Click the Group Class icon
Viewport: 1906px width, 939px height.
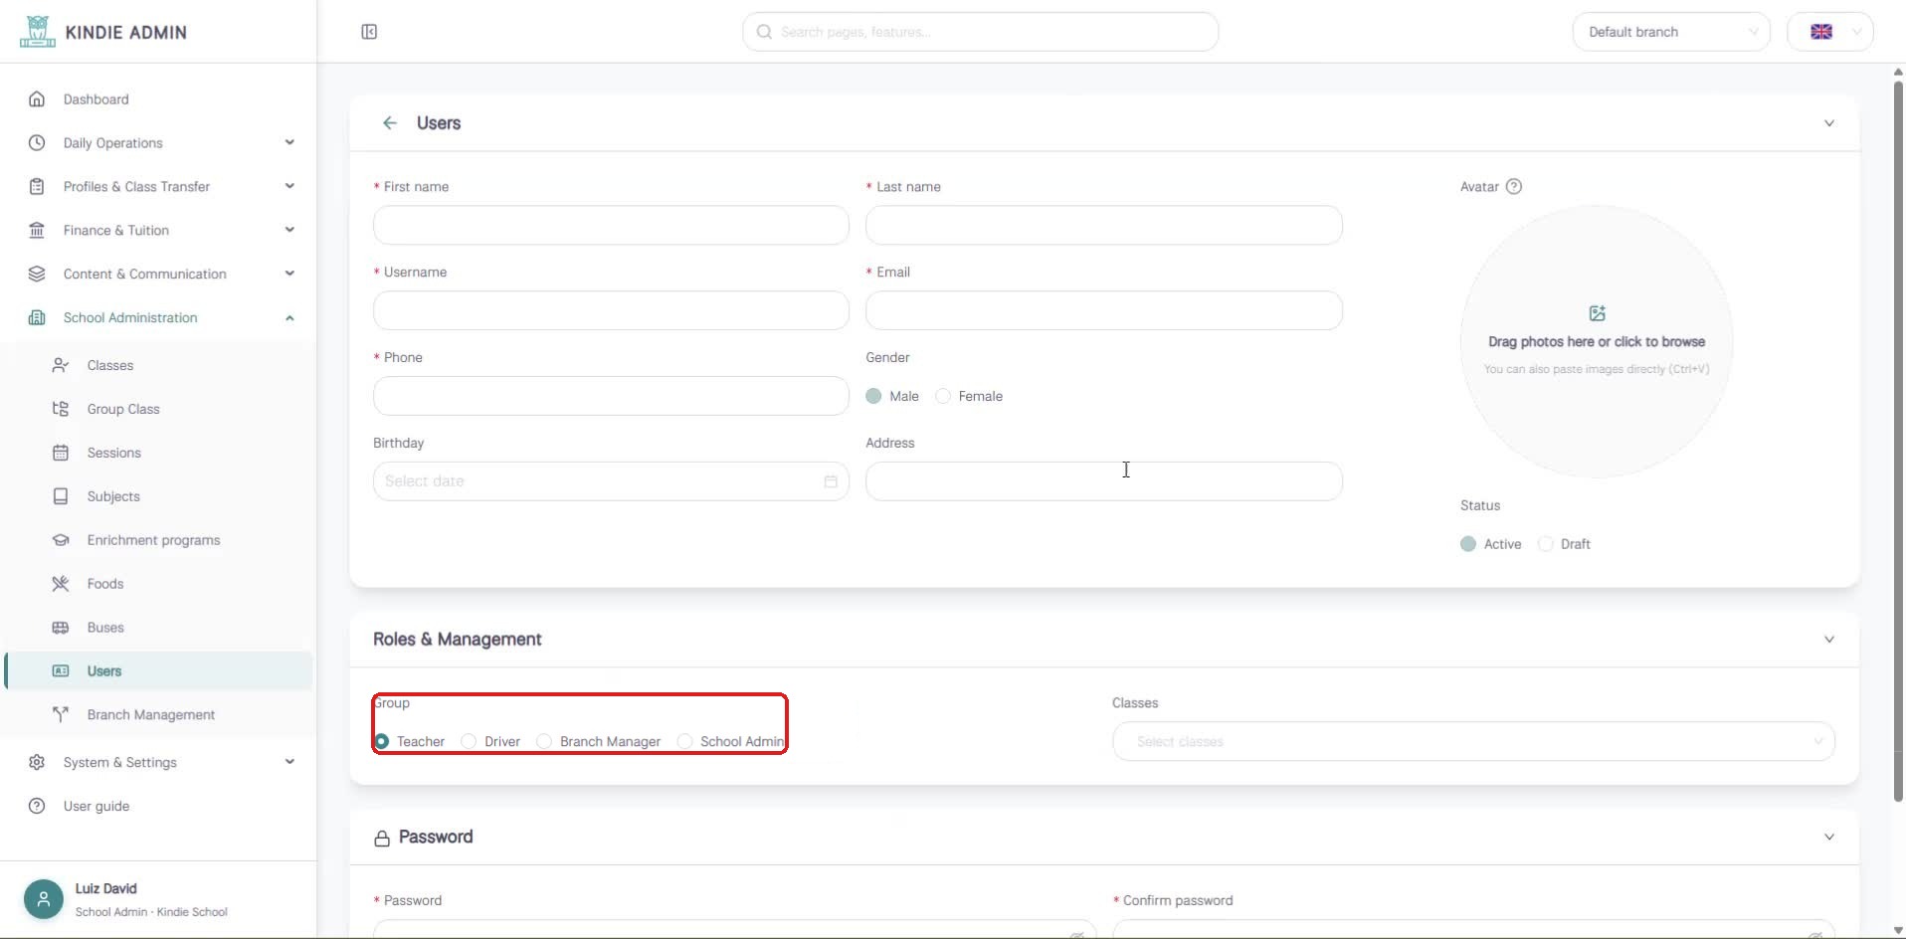click(61, 409)
